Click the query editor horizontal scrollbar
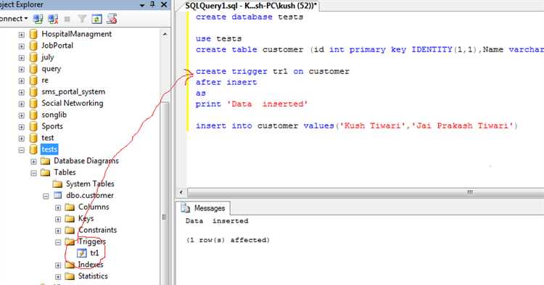This screenshot has height=285, width=544. (360, 192)
